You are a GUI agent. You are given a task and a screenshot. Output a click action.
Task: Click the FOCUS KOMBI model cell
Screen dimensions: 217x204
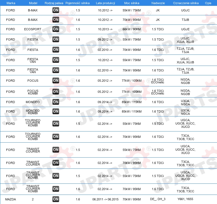pyautogui.click(x=33, y=92)
